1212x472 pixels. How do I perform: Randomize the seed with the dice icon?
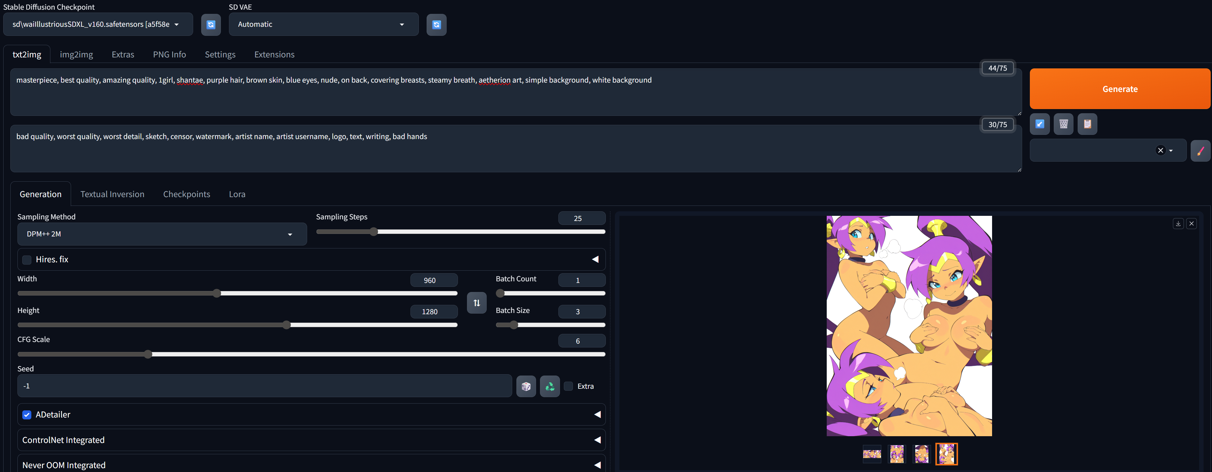[x=525, y=387]
